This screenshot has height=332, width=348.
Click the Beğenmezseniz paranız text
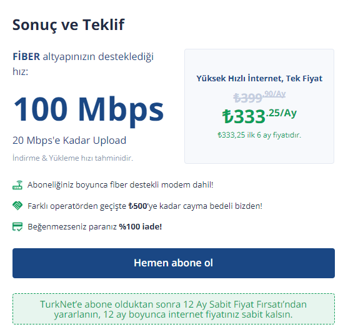72,227
